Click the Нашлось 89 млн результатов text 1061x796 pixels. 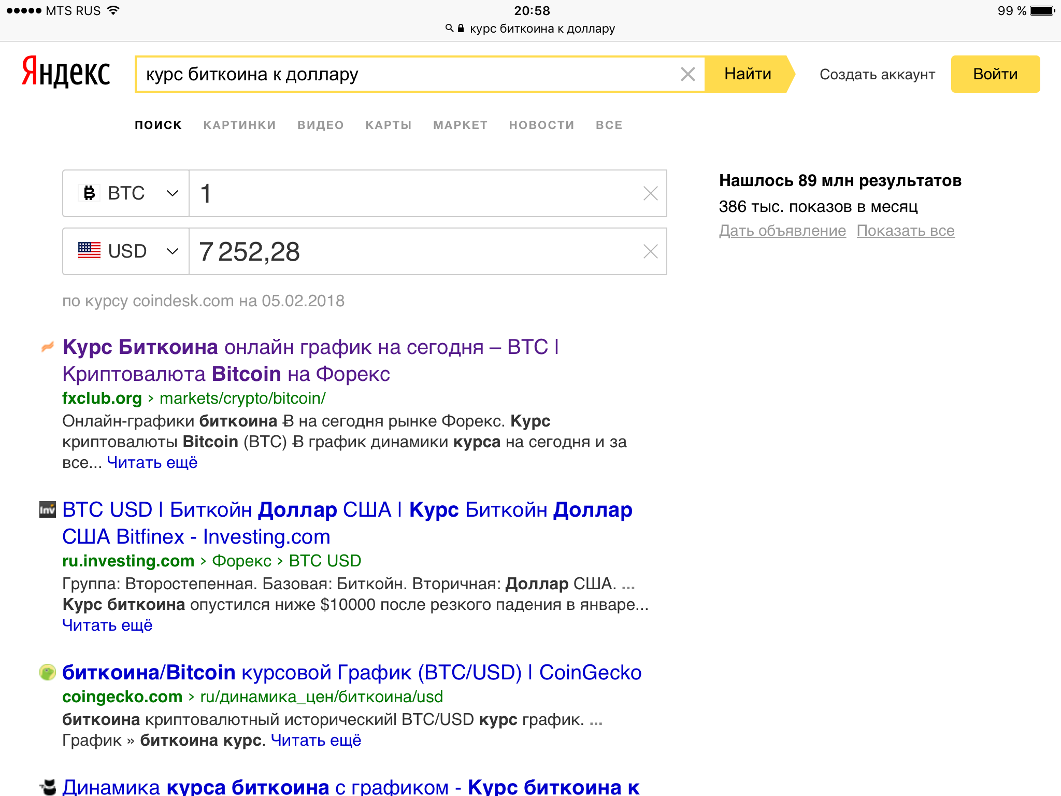(x=840, y=180)
